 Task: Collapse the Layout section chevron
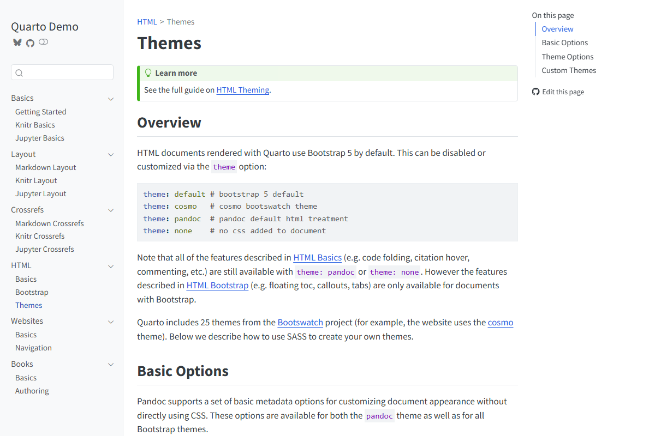point(111,154)
